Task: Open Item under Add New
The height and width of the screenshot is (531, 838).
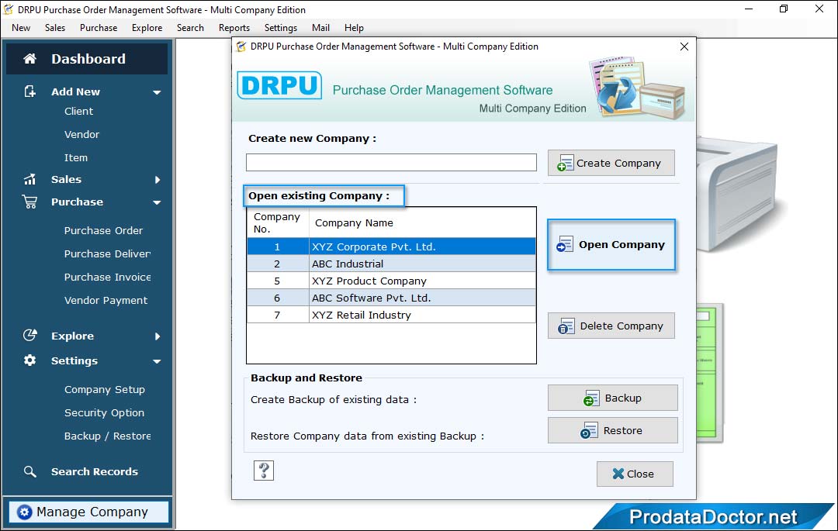Action: (x=76, y=157)
